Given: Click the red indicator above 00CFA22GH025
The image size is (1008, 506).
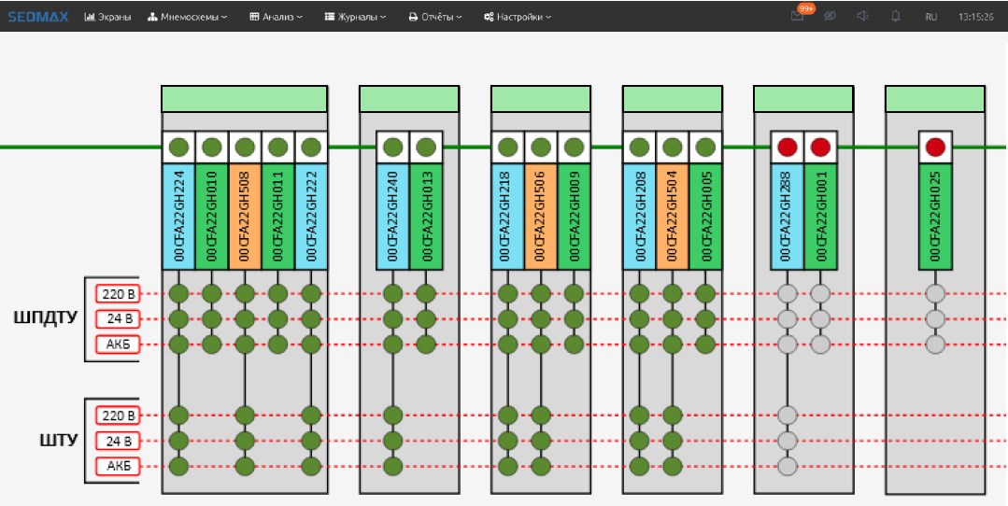Looking at the screenshot, I should point(935,147).
